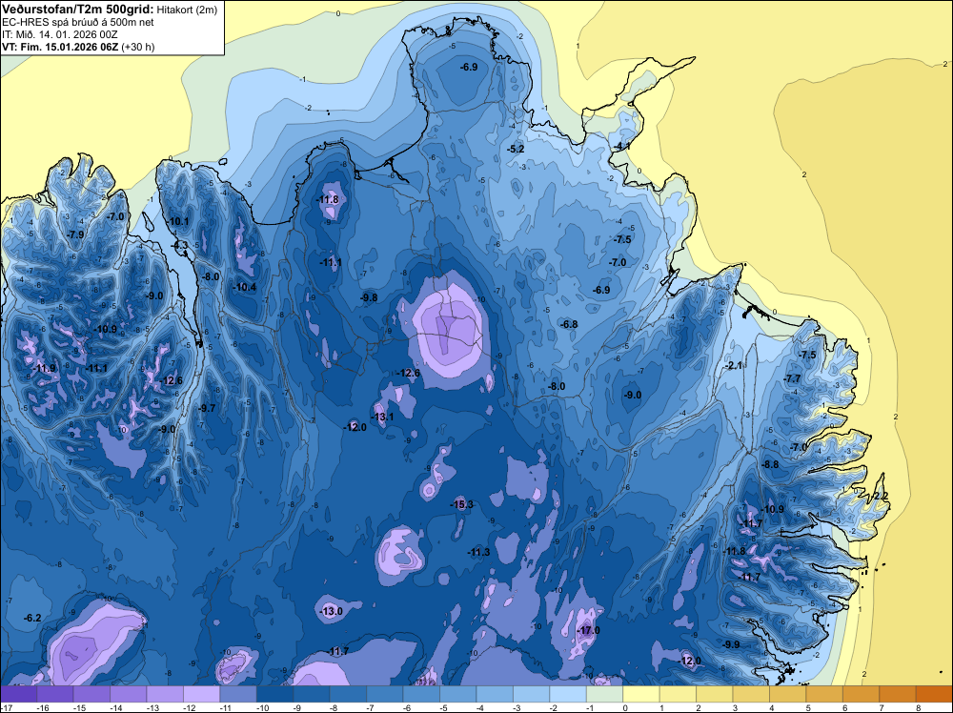Click the title 'Veðurstofan/T2m 500grid' in header
The image size is (953, 713).
(x=76, y=10)
